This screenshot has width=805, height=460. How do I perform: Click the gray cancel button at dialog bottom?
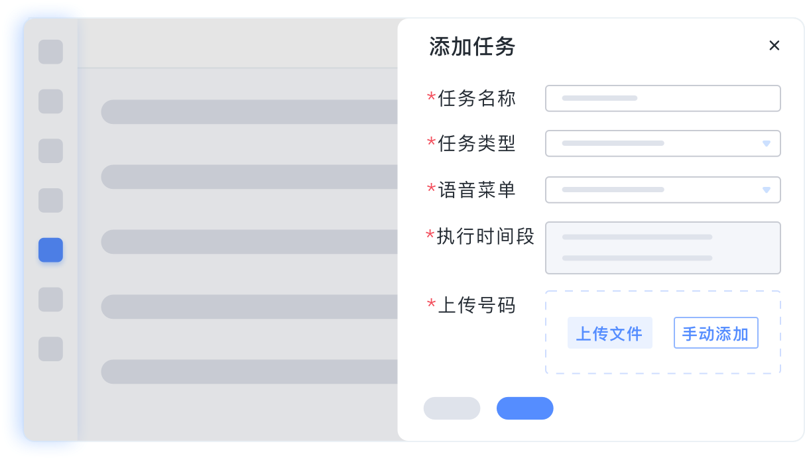pyautogui.click(x=452, y=408)
